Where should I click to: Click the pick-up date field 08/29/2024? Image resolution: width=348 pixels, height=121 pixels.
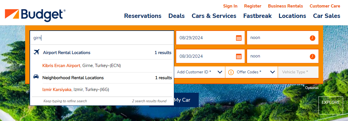tap(210, 38)
